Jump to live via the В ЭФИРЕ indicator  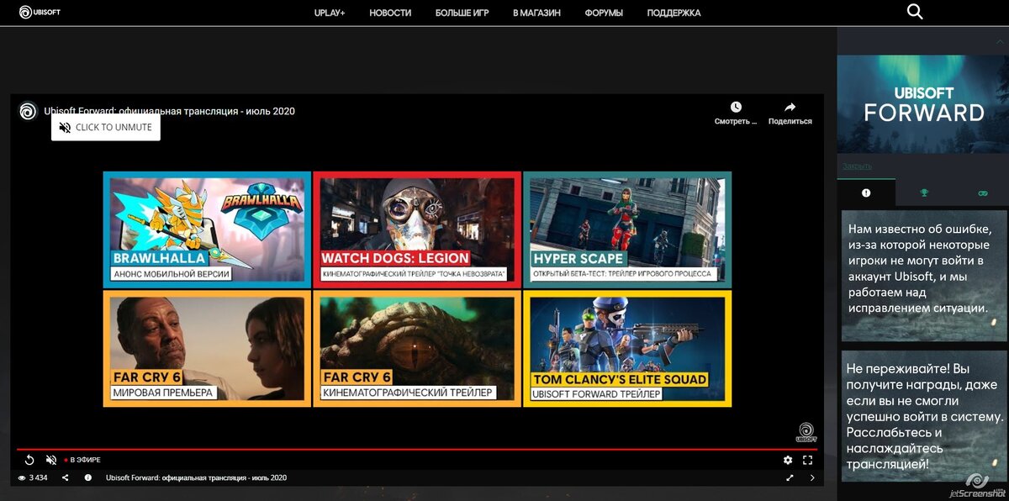point(82,460)
